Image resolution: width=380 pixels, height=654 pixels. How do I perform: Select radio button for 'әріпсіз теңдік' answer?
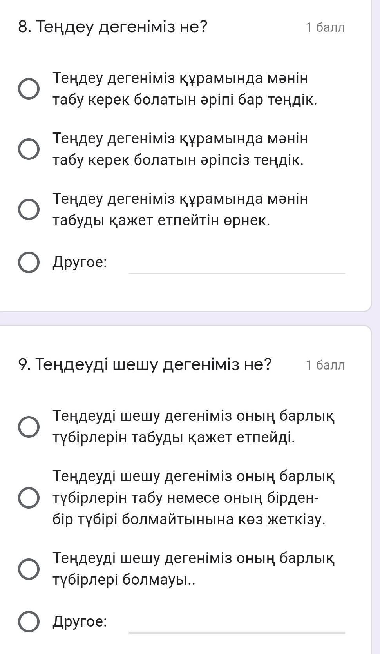(29, 149)
